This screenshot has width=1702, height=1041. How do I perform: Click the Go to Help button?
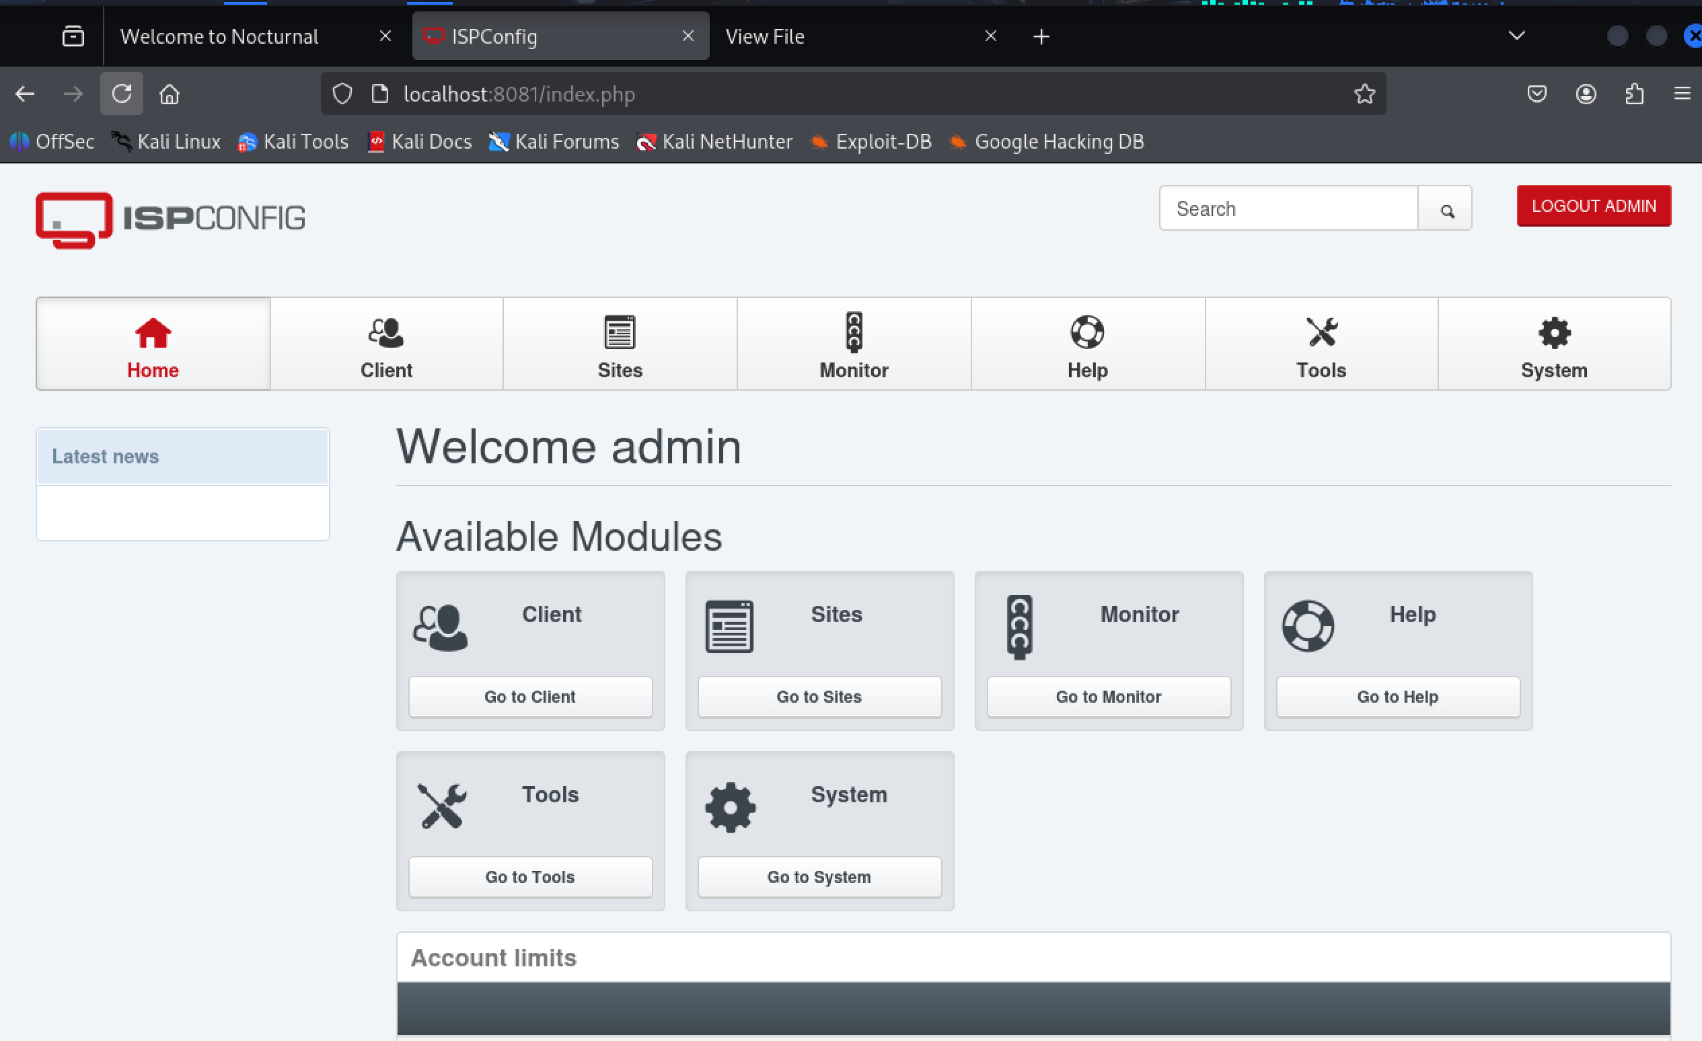[x=1398, y=697]
